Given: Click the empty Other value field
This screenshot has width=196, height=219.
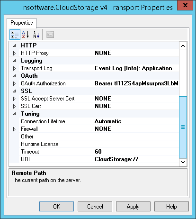Looking at the screenshot, I should pos(136,137).
